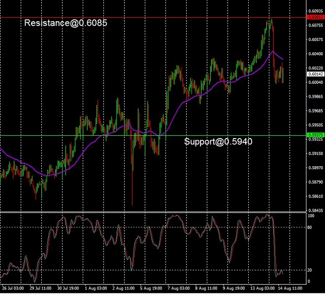Click the 9 Aug 19:00 time label
Screen dimensions: 325x294
pos(234,289)
